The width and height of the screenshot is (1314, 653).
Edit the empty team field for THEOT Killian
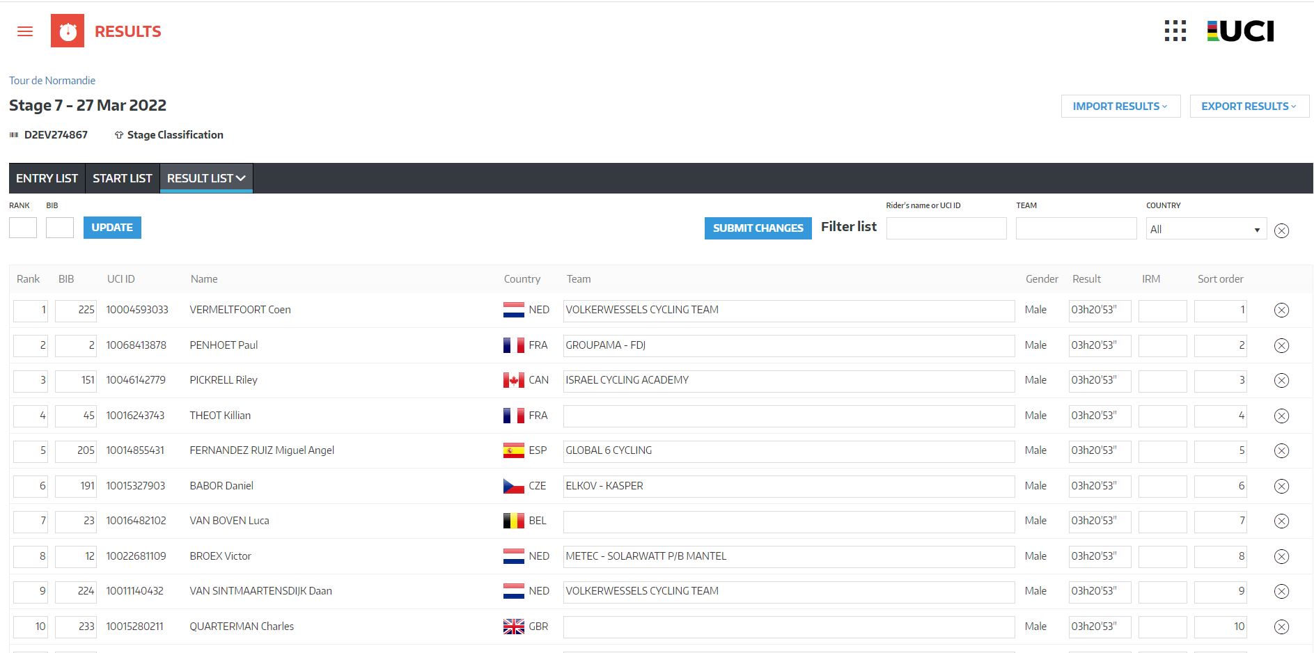coord(789,416)
